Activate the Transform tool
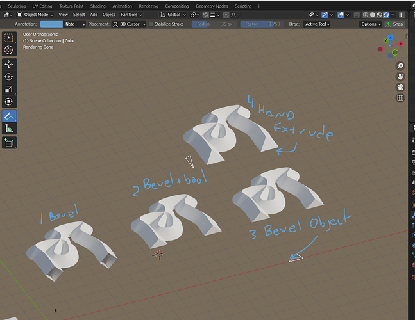This screenshot has height=320, width=415. [9, 102]
